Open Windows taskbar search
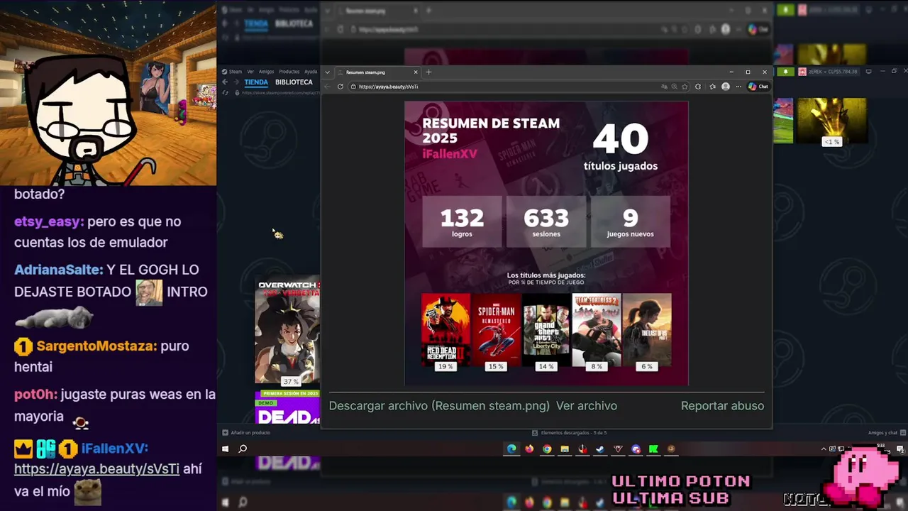 tap(243, 449)
